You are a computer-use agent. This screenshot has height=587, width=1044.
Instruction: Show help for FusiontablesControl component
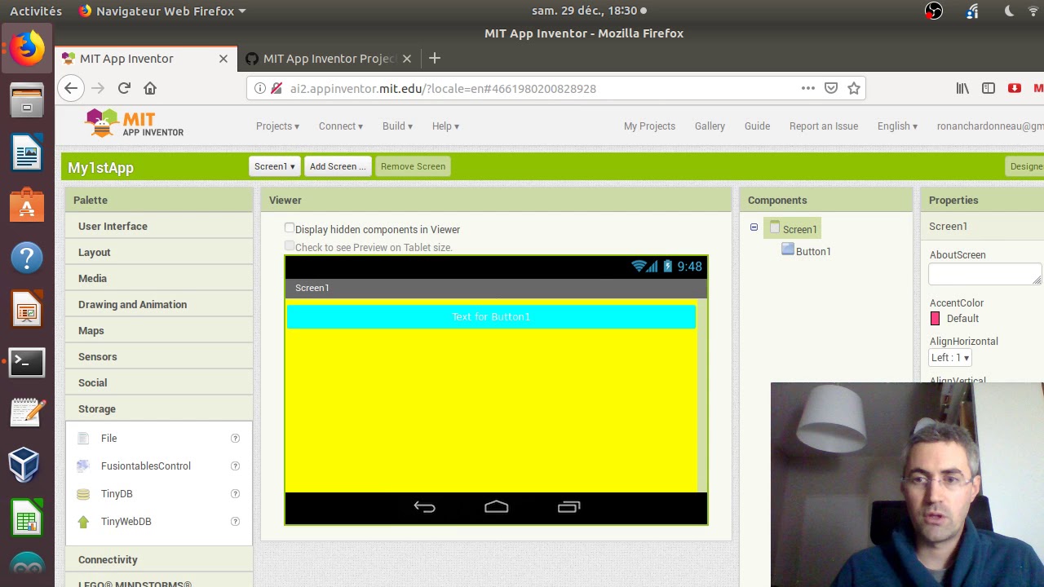[x=235, y=466]
